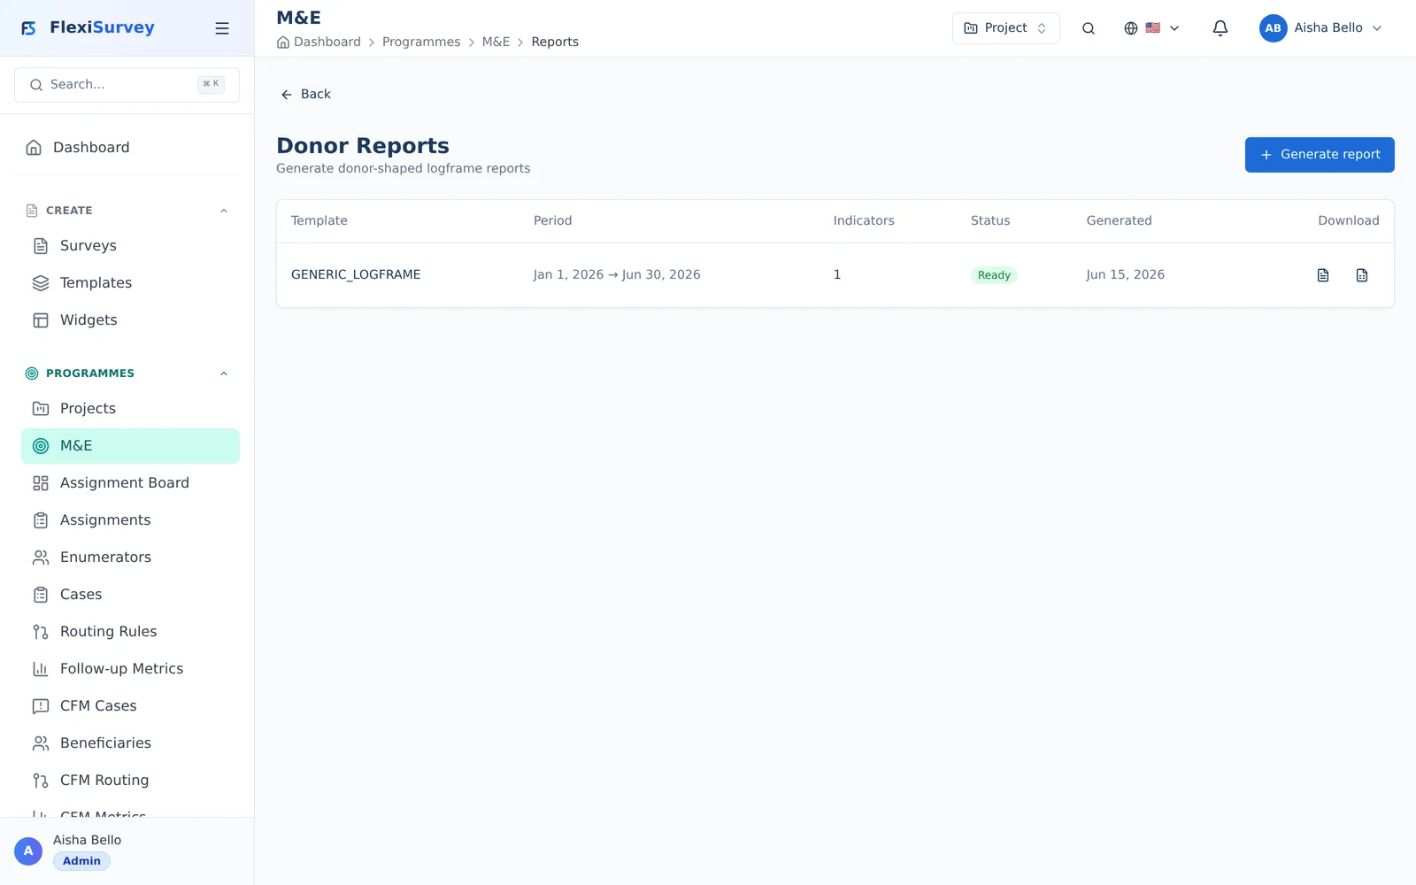Screen dimensions: 1416x885
Task: Click the Widgets layout icon
Action: click(41, 320)
